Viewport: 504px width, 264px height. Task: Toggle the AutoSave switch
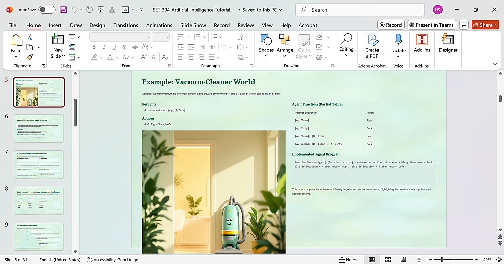point(47,10)
